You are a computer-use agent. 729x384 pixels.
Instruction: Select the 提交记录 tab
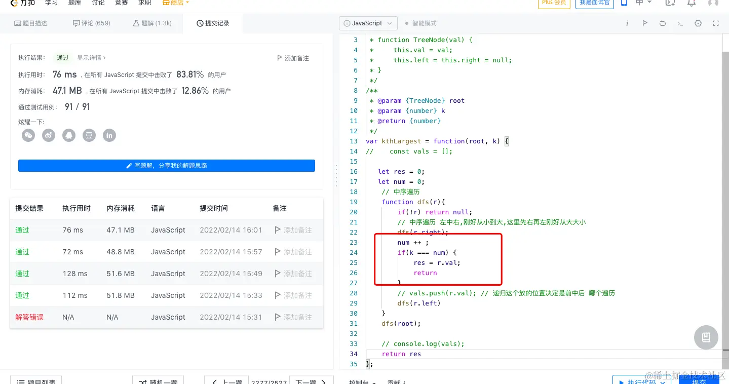click(x=213, y=23)
